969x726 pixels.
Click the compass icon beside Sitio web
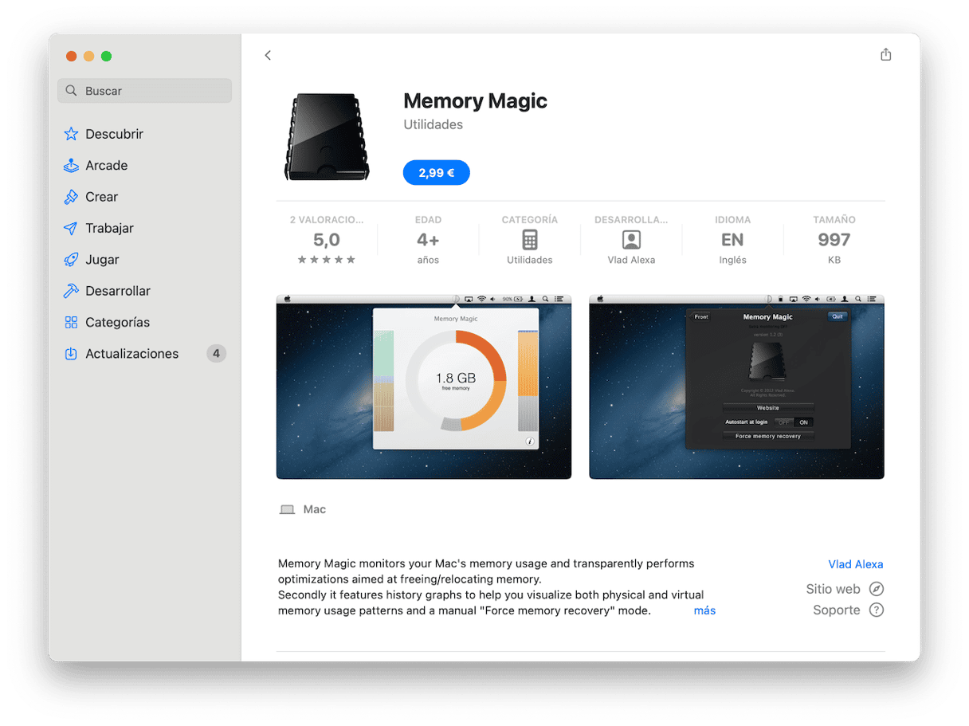click(877, 589)
